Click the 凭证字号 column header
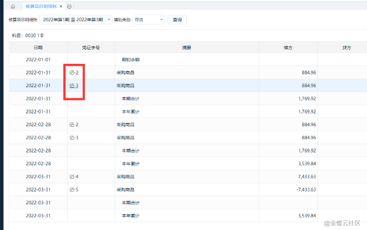This screenshot has height=230, width=367. click(x=91, y=47)
